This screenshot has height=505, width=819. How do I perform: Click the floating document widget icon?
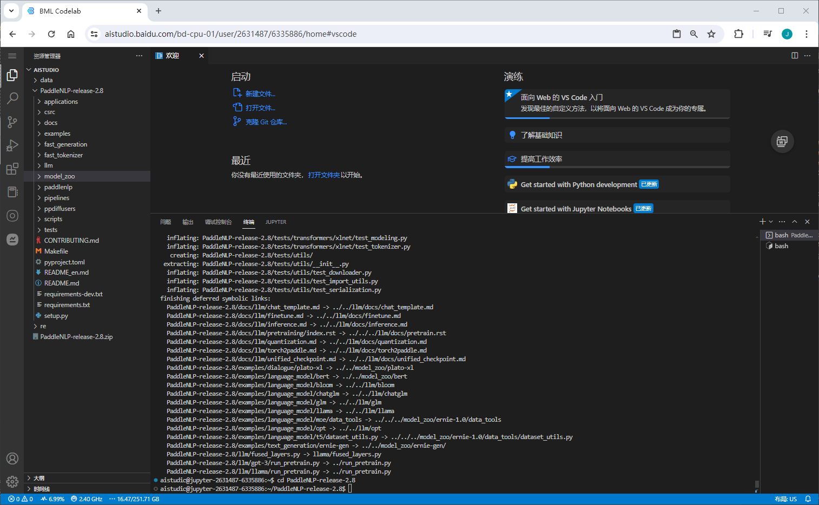(x=782, y=142)
